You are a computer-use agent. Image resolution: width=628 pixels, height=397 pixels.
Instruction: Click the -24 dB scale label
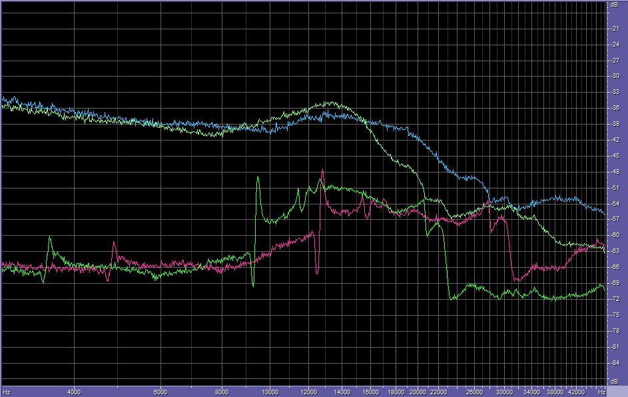click(615, 45)
